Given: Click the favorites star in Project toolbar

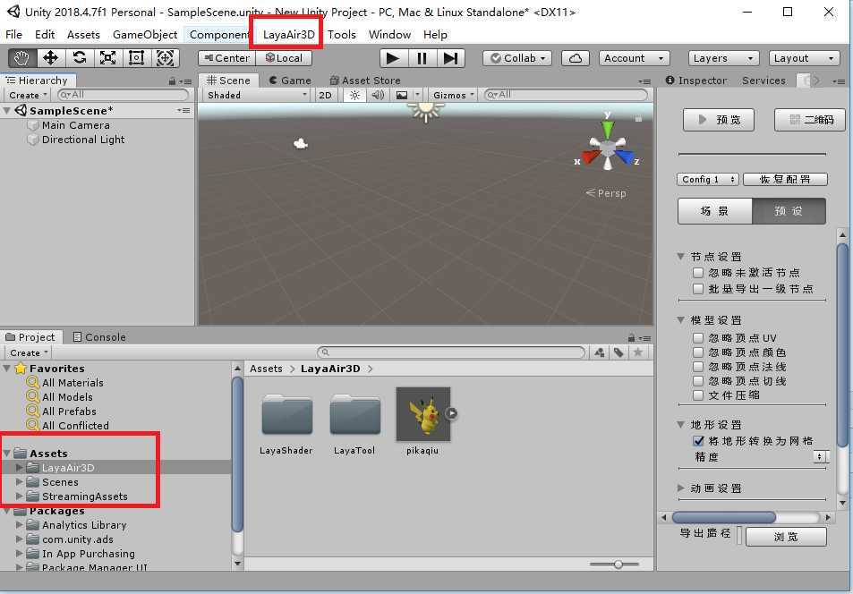Looking at the screenshot, I should (x=637, y=352).
